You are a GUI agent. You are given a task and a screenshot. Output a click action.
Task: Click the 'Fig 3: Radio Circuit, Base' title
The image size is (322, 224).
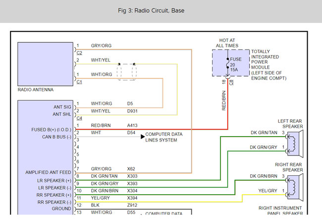(151, 10)
